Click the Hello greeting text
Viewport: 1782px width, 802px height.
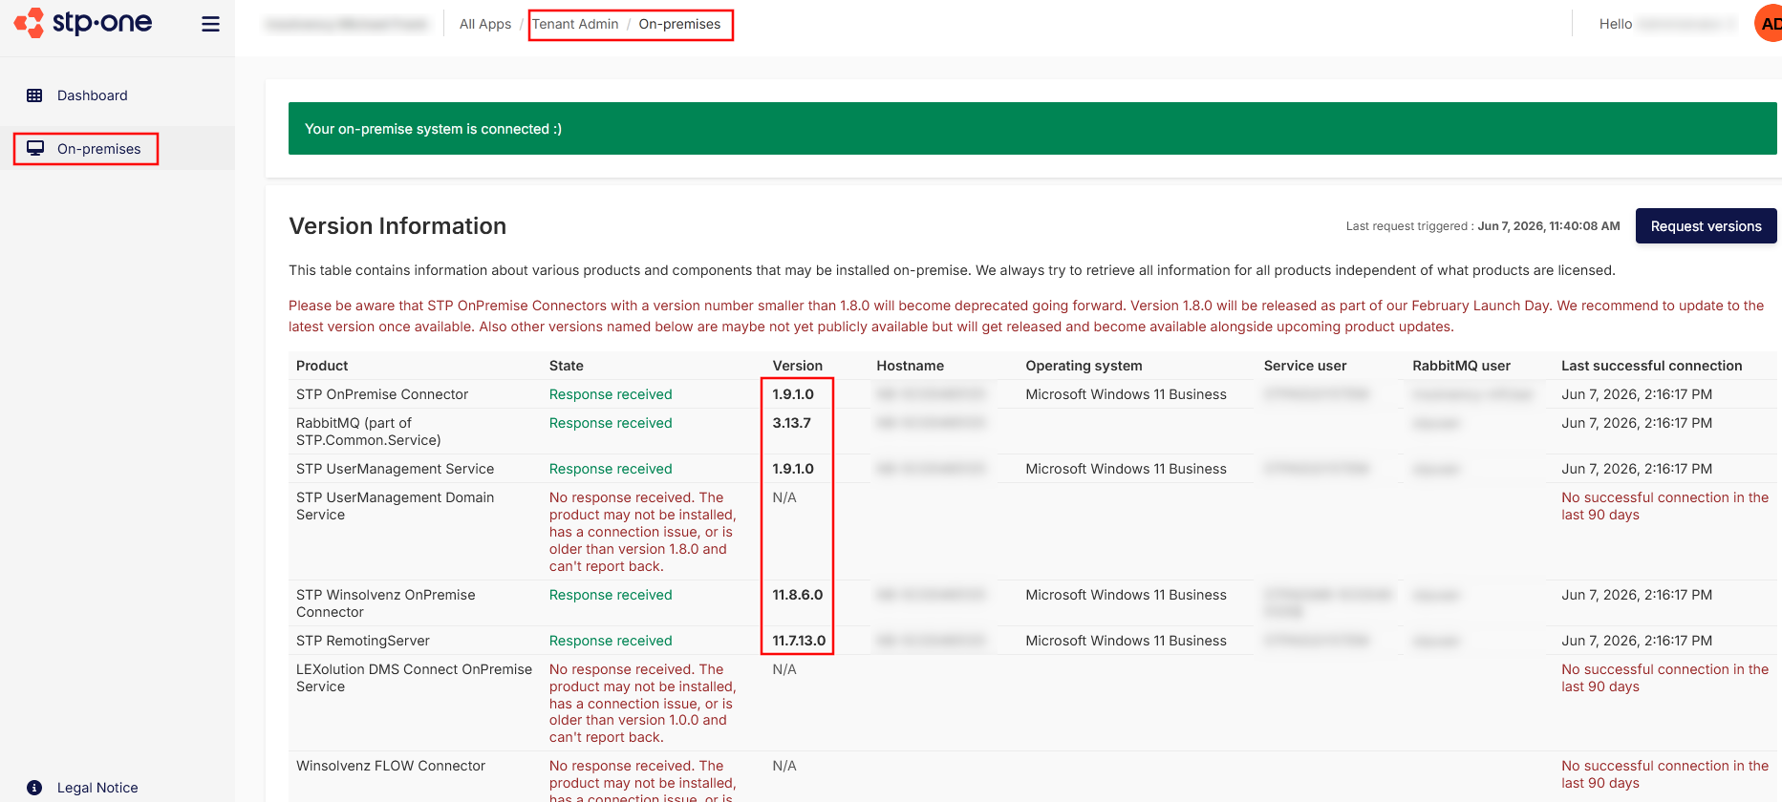coord(1616,24)
